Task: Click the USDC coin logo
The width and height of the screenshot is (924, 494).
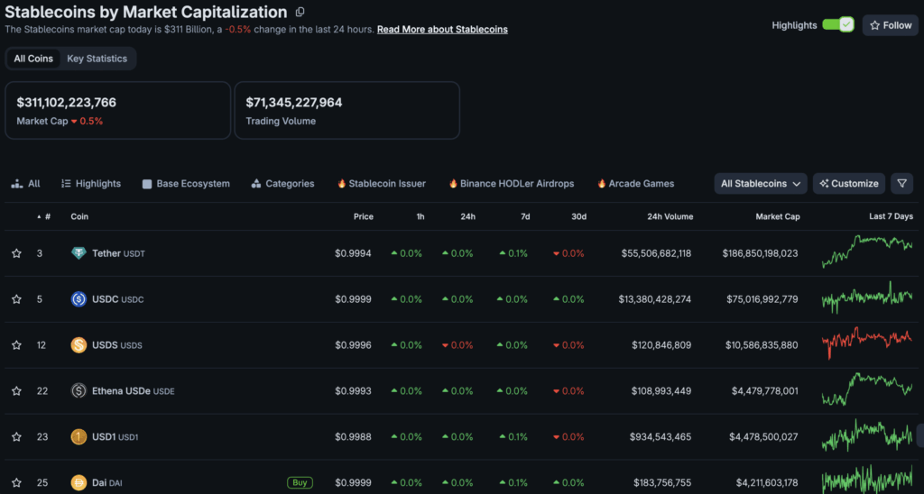Action: (79, 299)
